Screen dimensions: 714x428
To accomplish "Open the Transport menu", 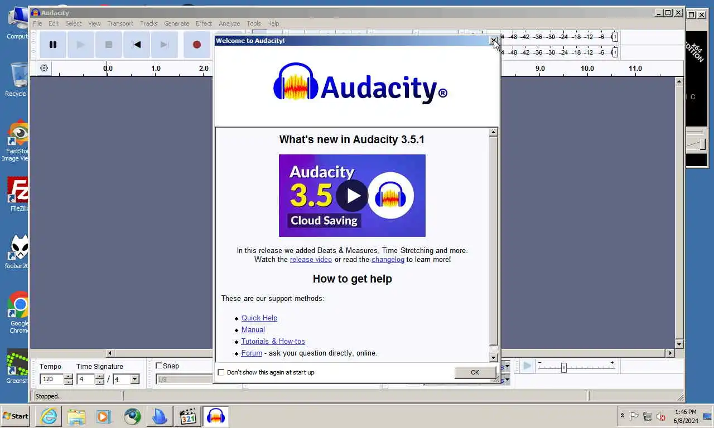I will (x=120, y=23).
